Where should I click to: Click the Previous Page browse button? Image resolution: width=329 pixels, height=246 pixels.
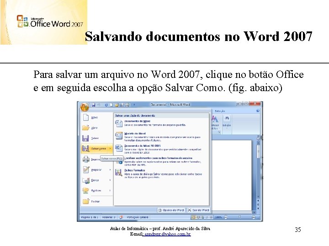coord(258,200)
